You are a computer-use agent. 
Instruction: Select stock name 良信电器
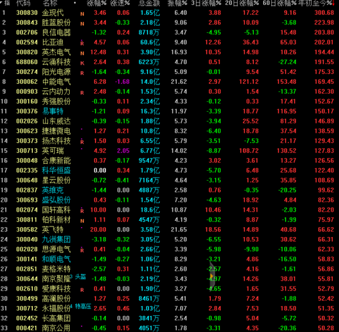pos(56,33)
